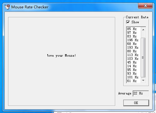Close the Mouse Rate Checker window
This screenshot has height=113, width=156.
point(145,6)
